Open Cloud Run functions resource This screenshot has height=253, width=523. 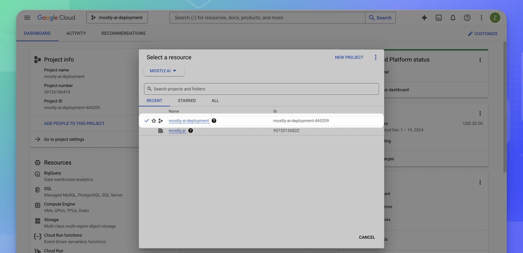click(x=63, y=235)
